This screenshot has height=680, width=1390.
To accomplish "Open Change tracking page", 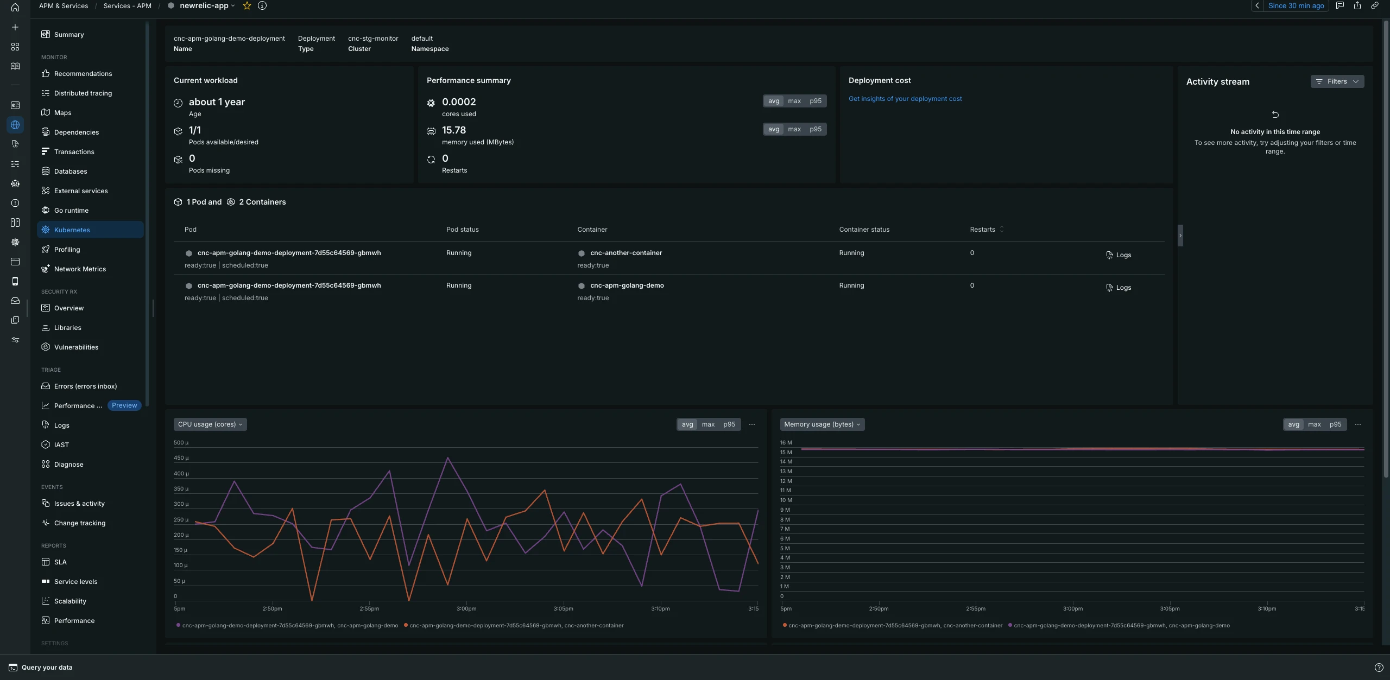I will pos(90,523).
